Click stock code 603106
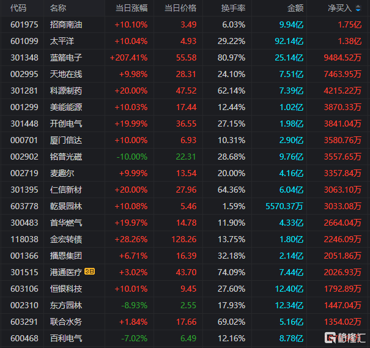Image resolution: width=370 pixels, height=348 pixels. tap(24, 289)
